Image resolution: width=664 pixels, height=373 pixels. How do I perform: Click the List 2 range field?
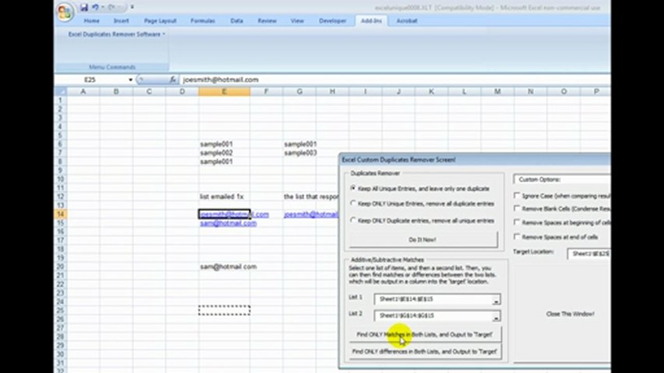point(433,315)
